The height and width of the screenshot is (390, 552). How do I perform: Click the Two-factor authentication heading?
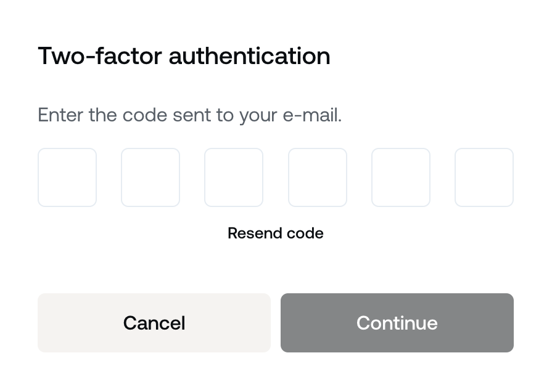tap(184, 56)
